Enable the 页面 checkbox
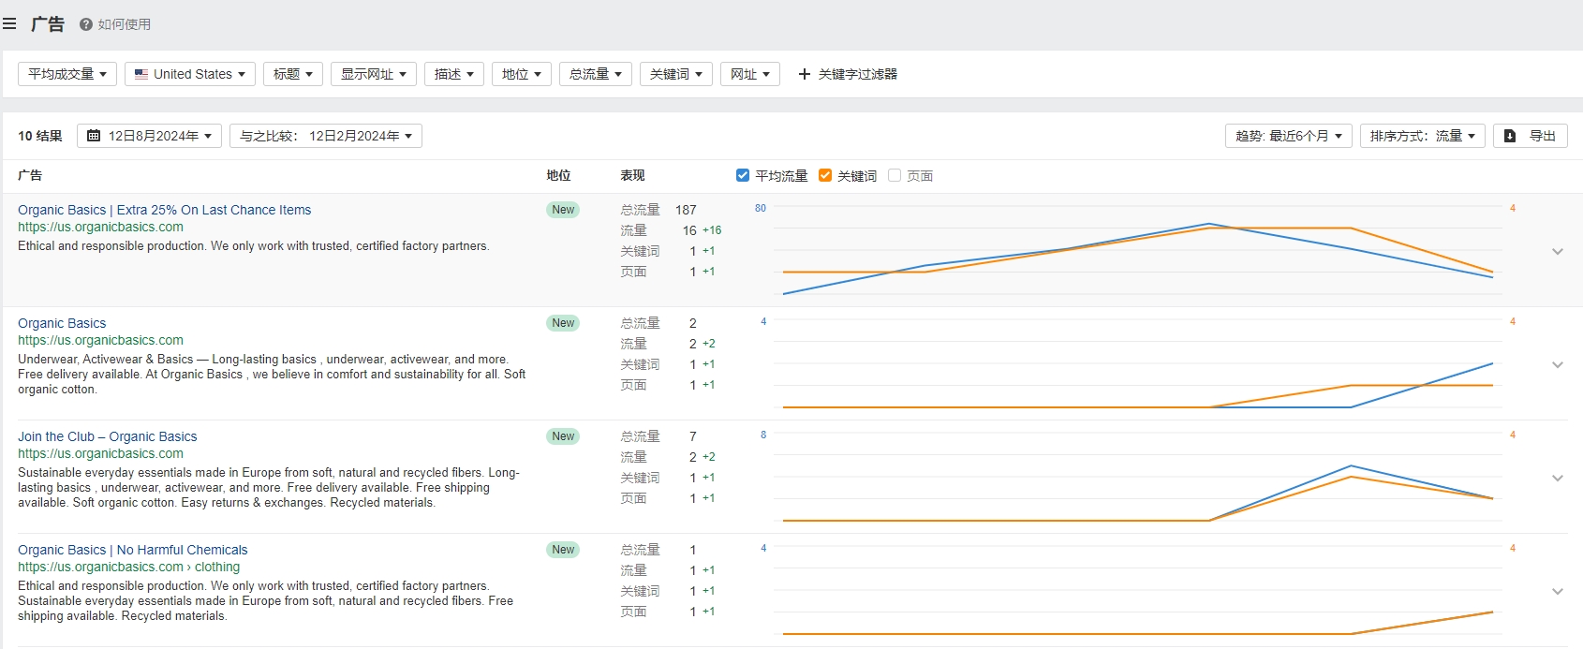The width and height of the screenshot is (1583, 649). (x=895, y=175)
